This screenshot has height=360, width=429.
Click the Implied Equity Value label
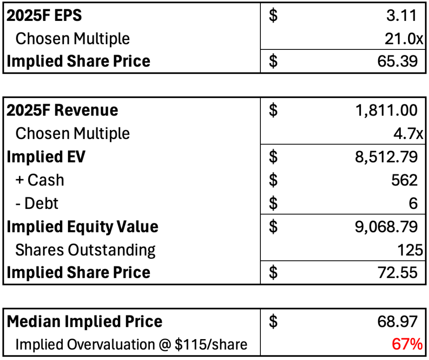pos(83,226)
